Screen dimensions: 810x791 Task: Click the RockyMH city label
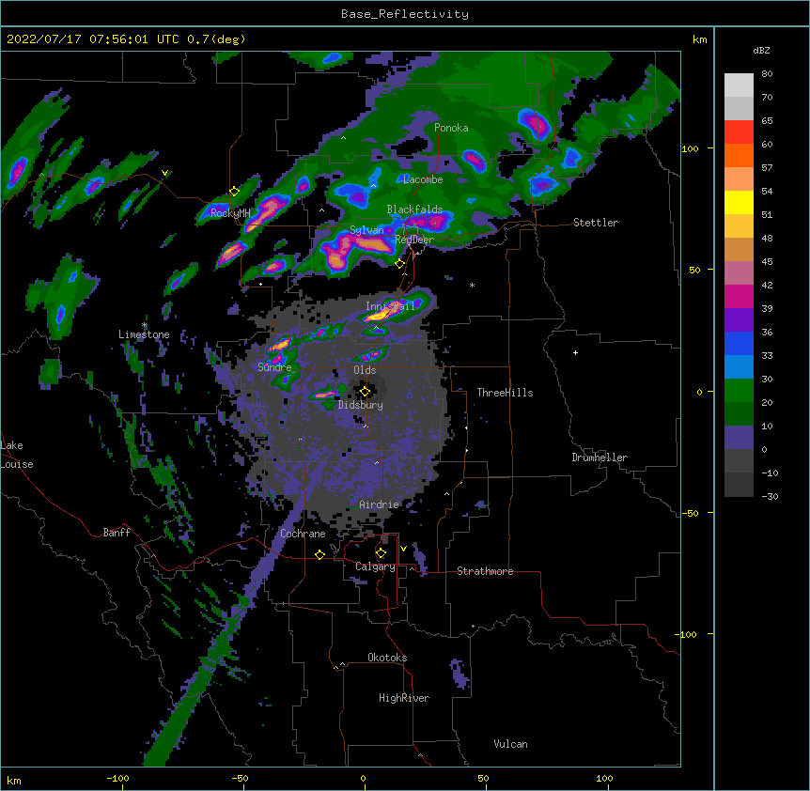point(230,212)
